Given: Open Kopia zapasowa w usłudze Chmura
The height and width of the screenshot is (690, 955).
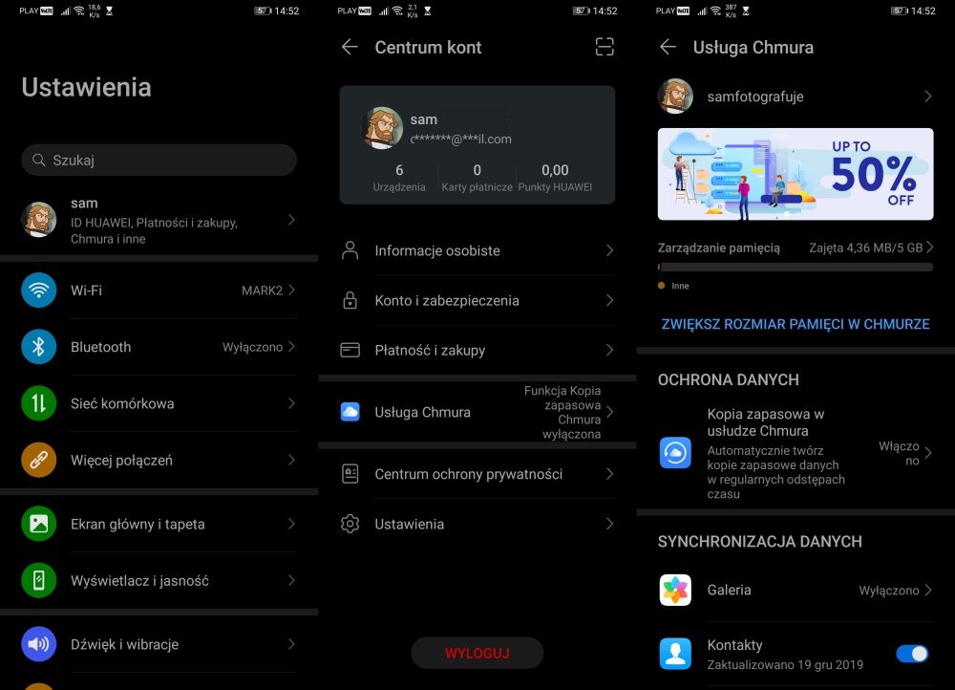Looking at the screenshot, I should click(x=796, y=452).
